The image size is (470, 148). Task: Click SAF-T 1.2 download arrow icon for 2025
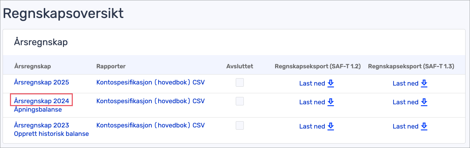tap(331, 83)
